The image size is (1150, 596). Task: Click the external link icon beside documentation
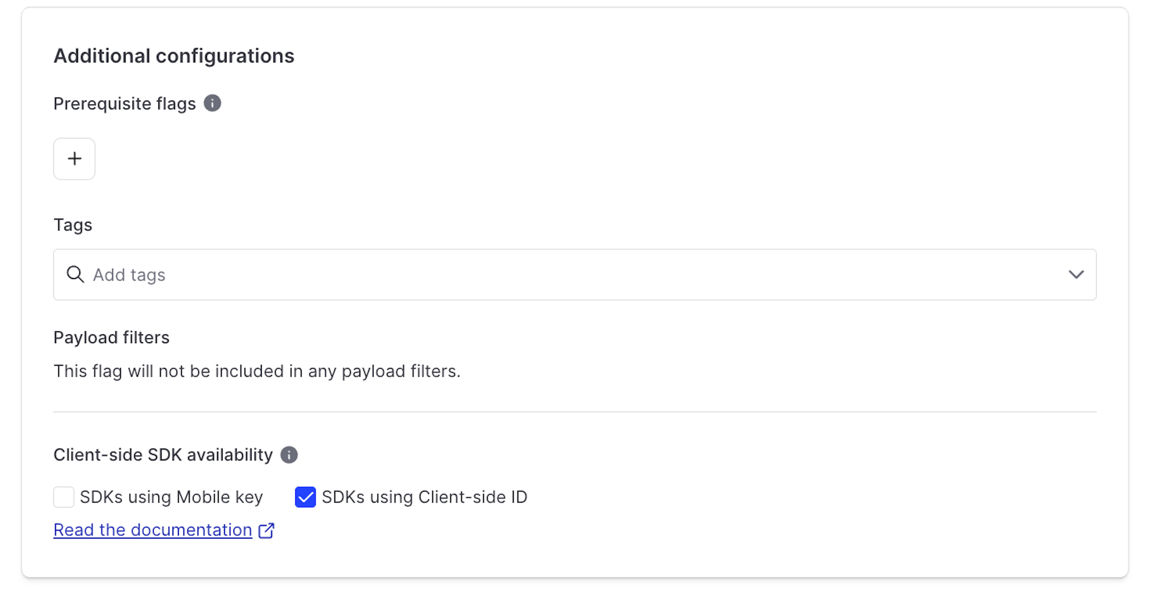click(x=267, y=530)
